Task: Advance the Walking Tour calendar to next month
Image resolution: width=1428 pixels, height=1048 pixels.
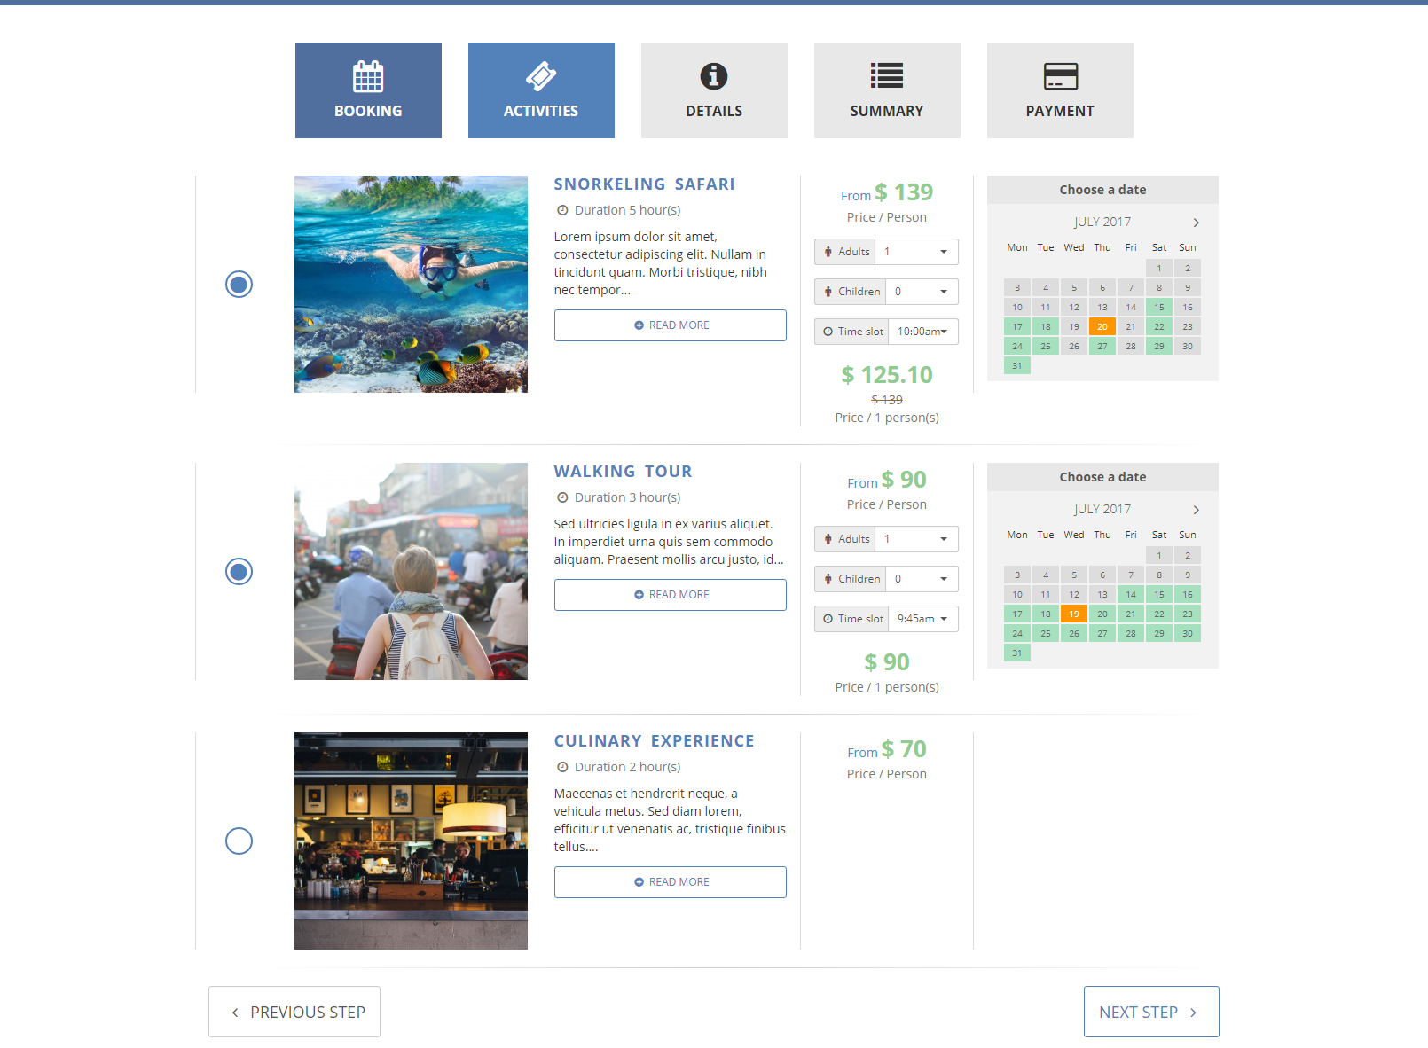Action: point(1196,510)
